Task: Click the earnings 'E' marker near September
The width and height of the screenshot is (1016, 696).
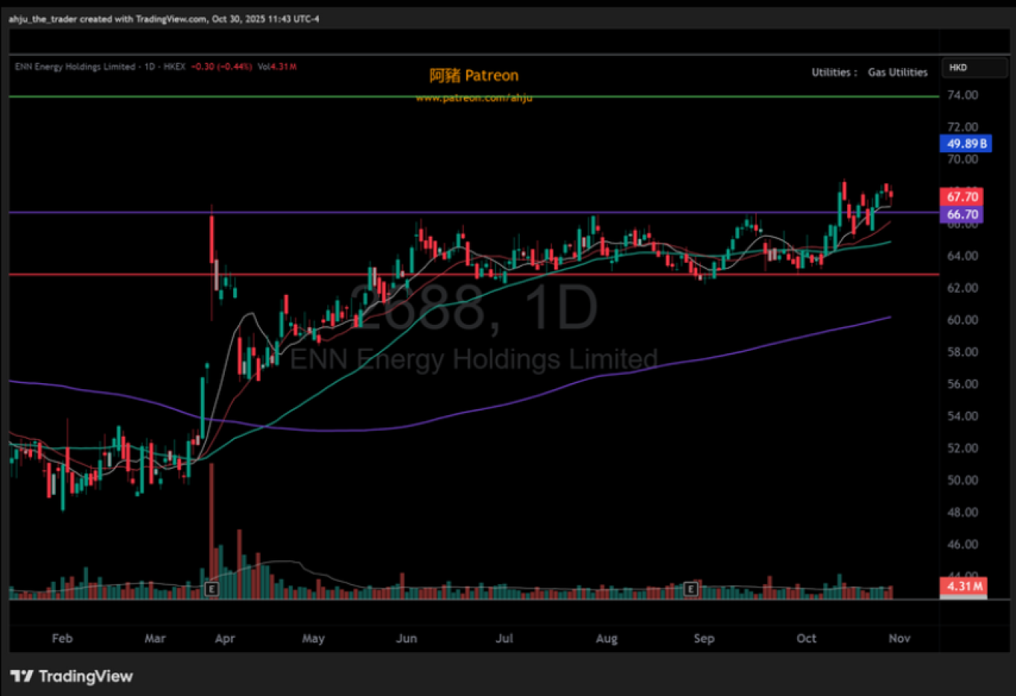Action: [691, 589]
